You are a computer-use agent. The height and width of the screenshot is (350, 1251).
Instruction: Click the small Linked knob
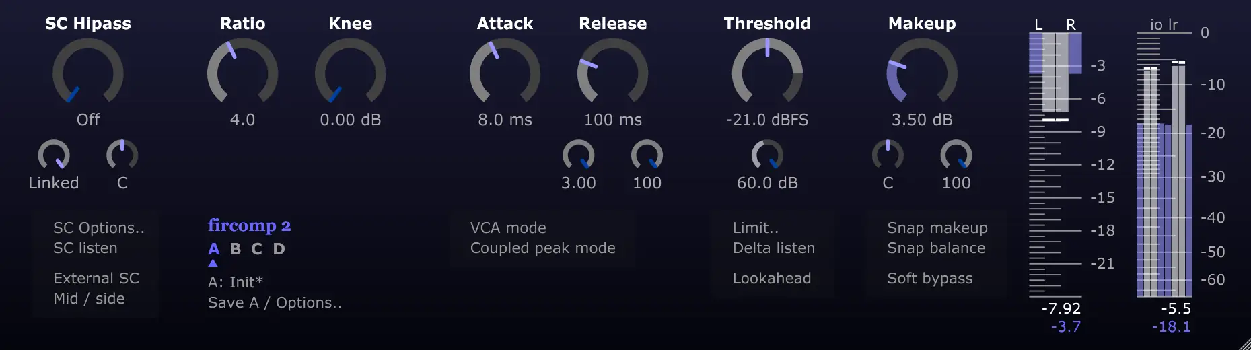(x=54, y=155)
